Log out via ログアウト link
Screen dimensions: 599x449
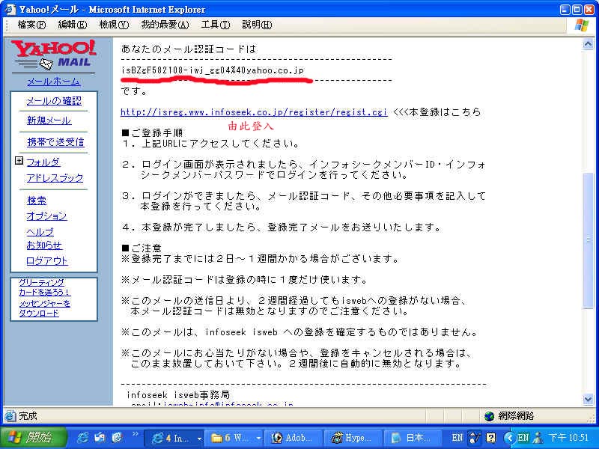(47, 261)
